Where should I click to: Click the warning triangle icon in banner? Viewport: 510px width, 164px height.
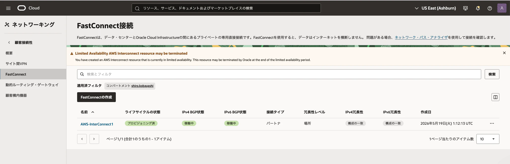click(x=72, y=53)
